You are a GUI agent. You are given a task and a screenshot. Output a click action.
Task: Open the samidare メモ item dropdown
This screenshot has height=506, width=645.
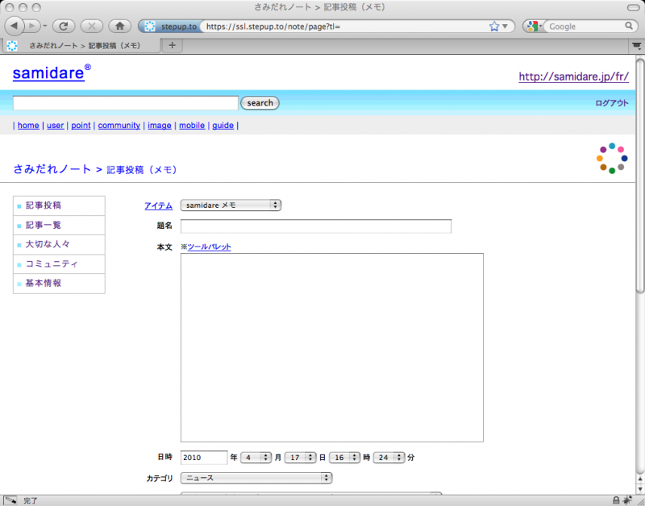[231, 205]
